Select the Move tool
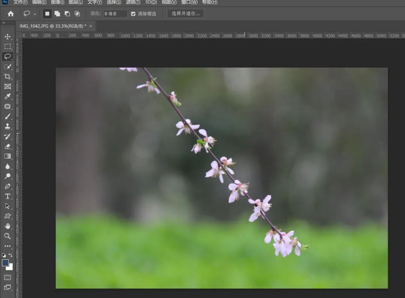The height and width of the screenshot is (298, 405). click(x=8, y=36)
